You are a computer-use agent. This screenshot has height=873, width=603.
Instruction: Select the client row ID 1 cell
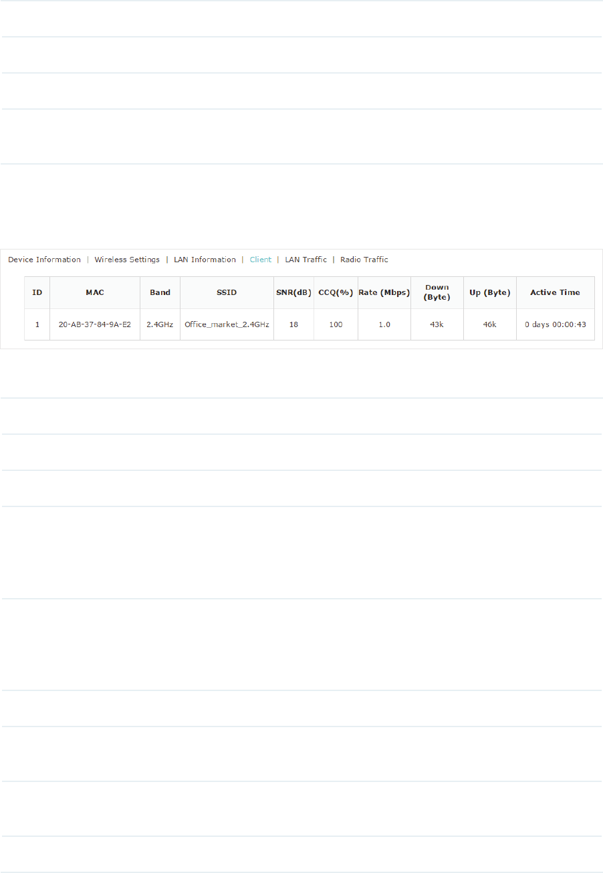coord(37,324)
